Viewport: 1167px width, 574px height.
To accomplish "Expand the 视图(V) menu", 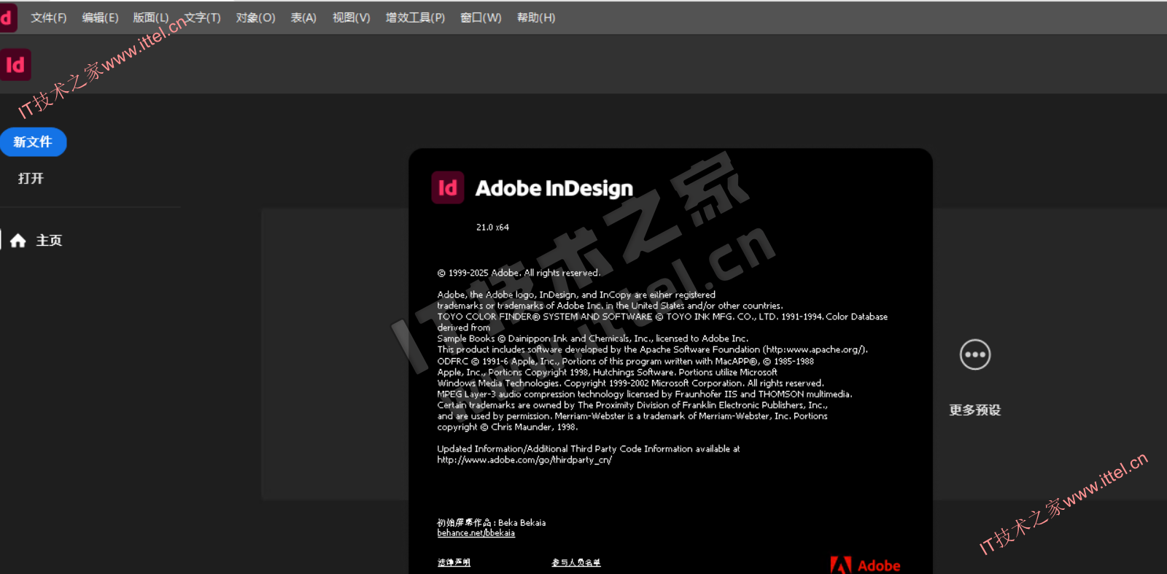I will [351, 18].
